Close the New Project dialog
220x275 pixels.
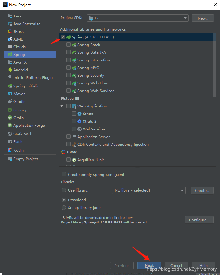click(215, 5)
